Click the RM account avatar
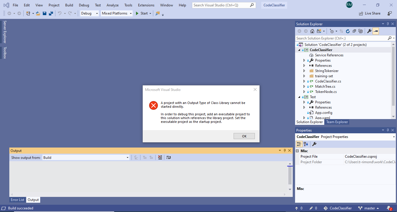The height and width of the screenshot is (212, 397). pyautogui.click(x=349, y=5)
